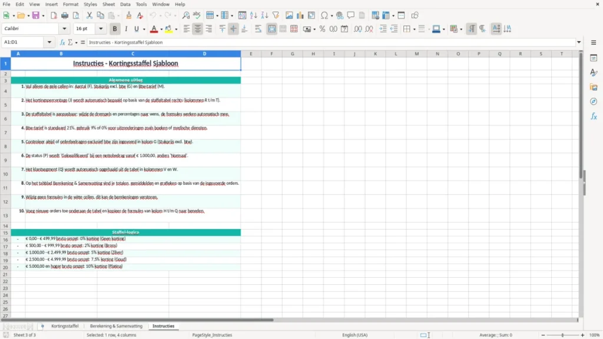The height and width of the screenshot is (339, 603).
Task: Click Export as PDF icon
Action: pos(54,15)
